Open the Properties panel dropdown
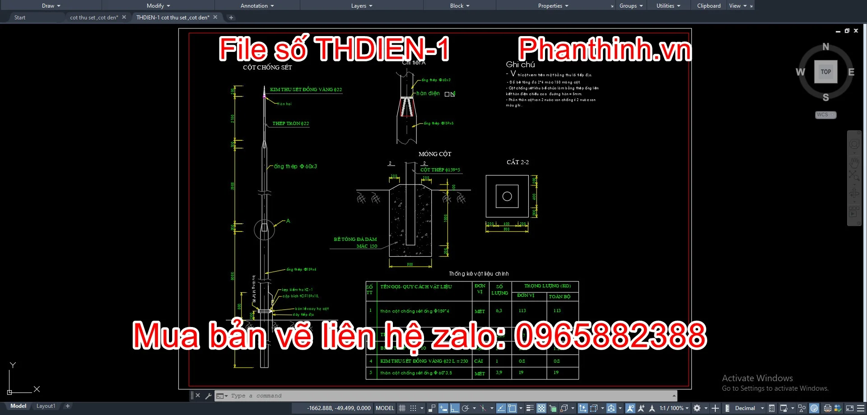This screenshot has height=415, width=867. point(553,6)
